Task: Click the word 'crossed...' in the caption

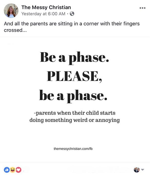Action: (x=15, y=30)
